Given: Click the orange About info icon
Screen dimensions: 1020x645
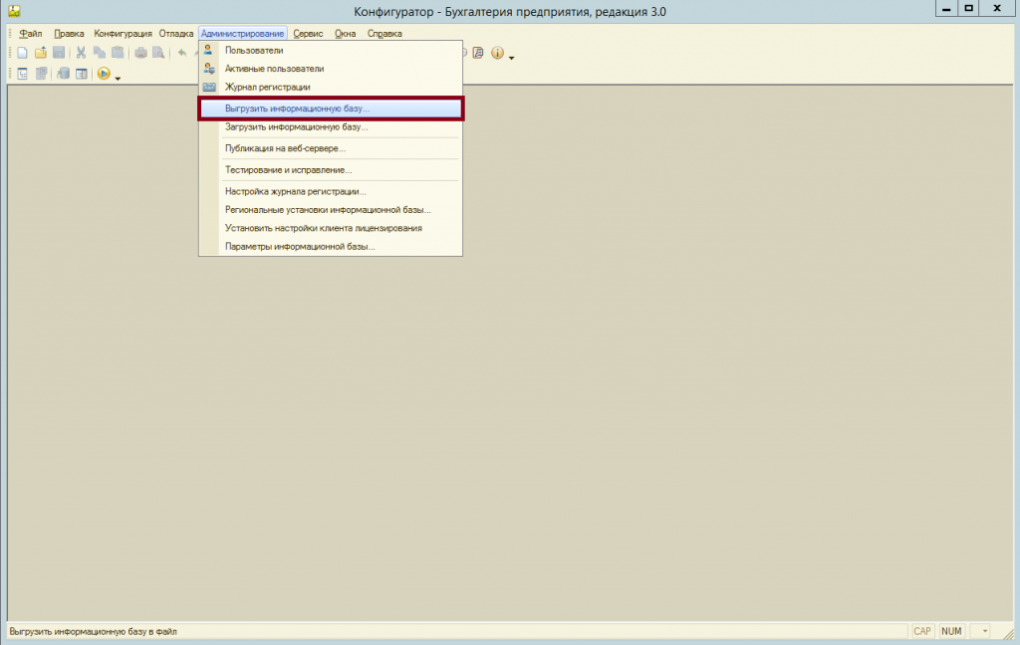Looking at the screenshot, I should tap(498, 54).
